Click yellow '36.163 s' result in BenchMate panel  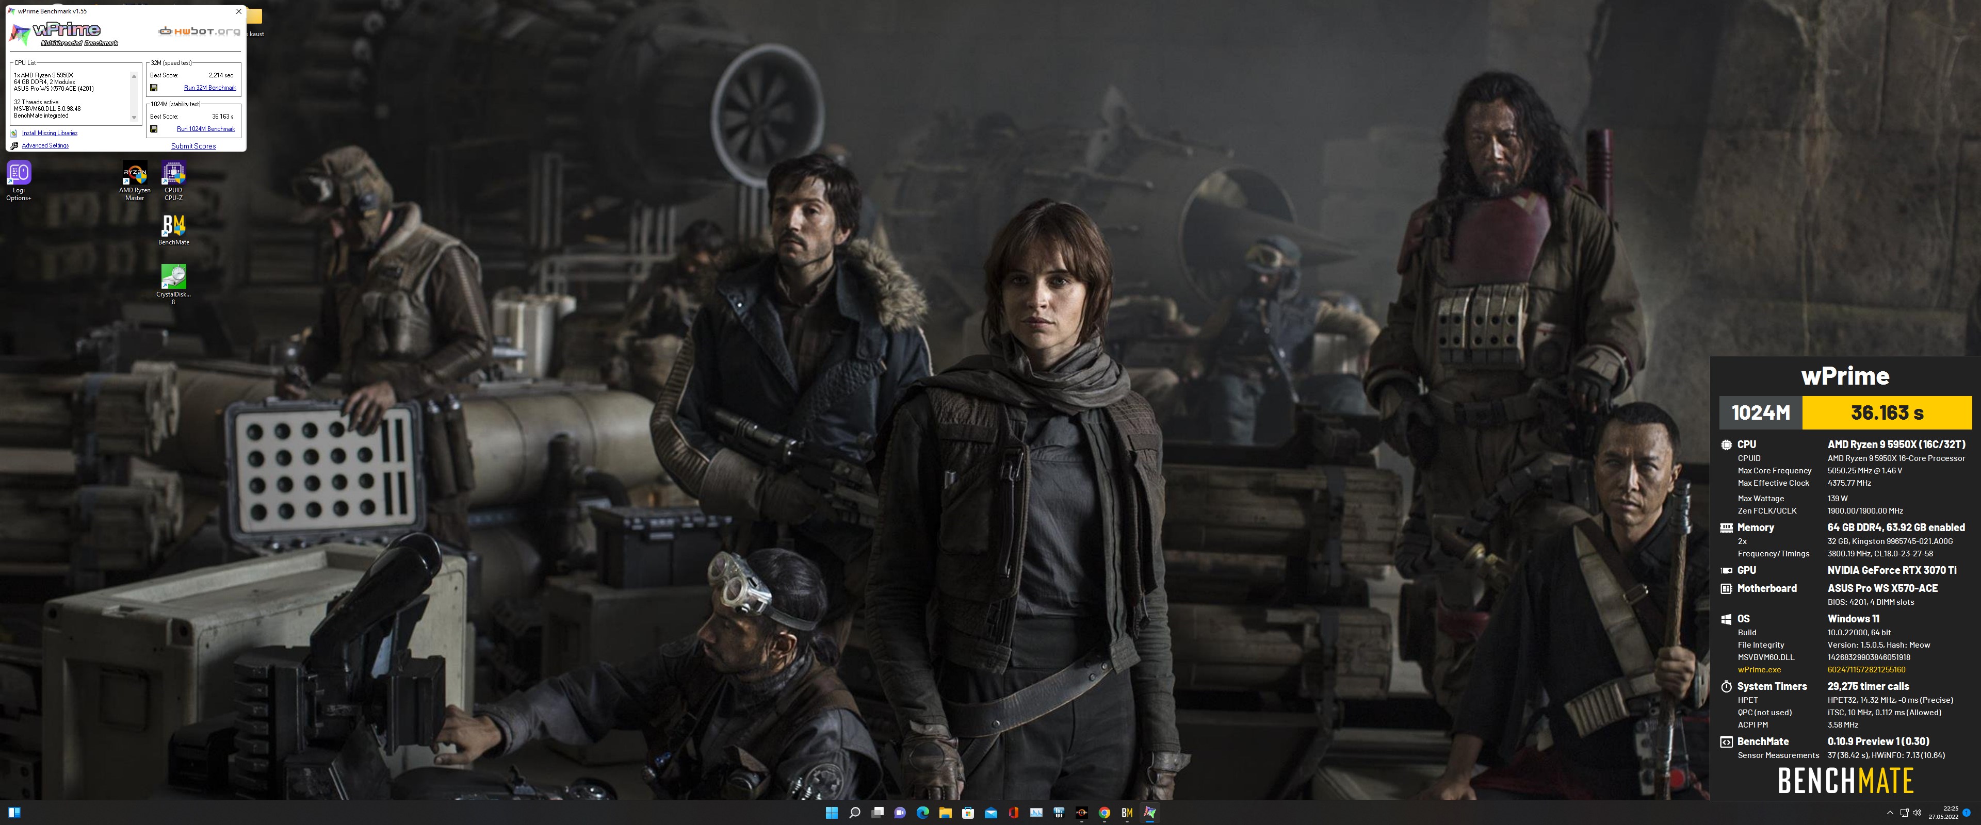[x=1887, y=413]
